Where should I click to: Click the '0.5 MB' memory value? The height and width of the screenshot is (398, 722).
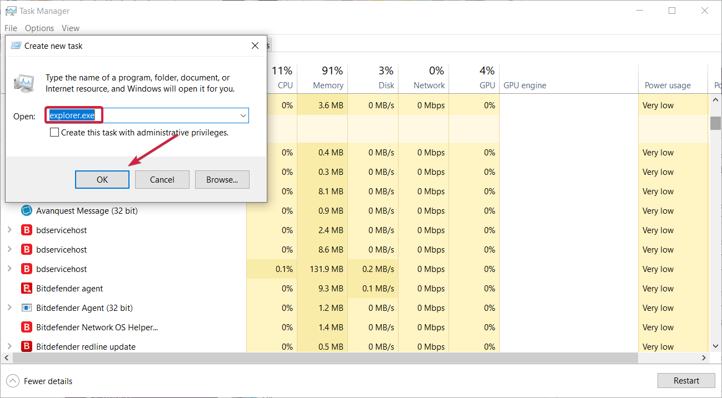click(x=331, y=347)
